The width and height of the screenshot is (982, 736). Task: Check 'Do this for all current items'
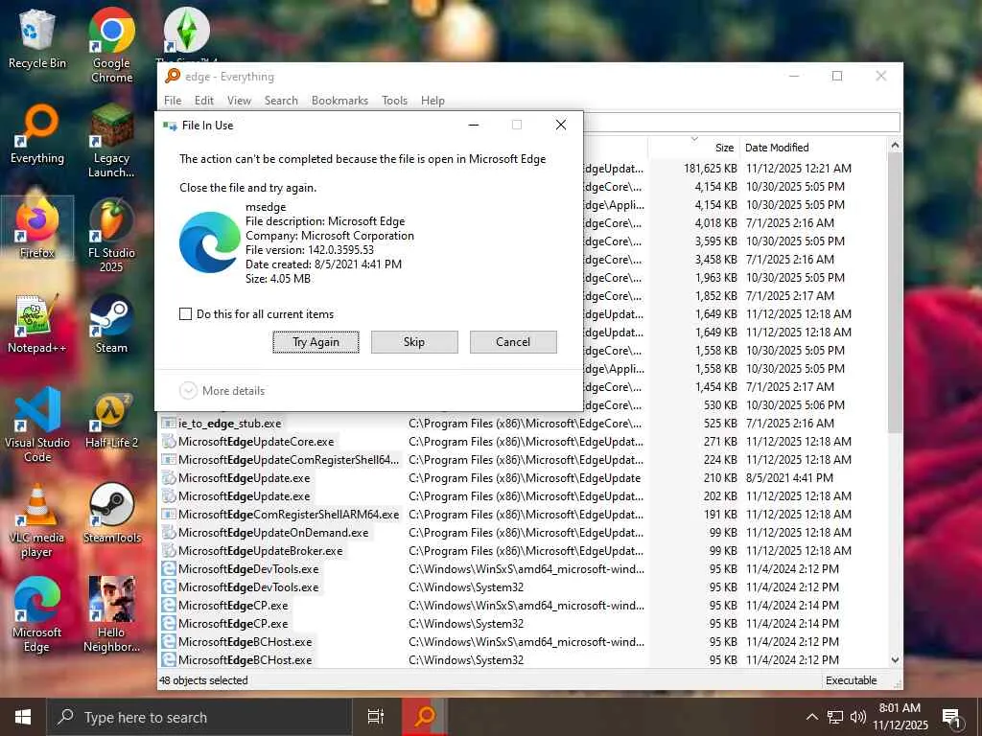tap(185, 314)
